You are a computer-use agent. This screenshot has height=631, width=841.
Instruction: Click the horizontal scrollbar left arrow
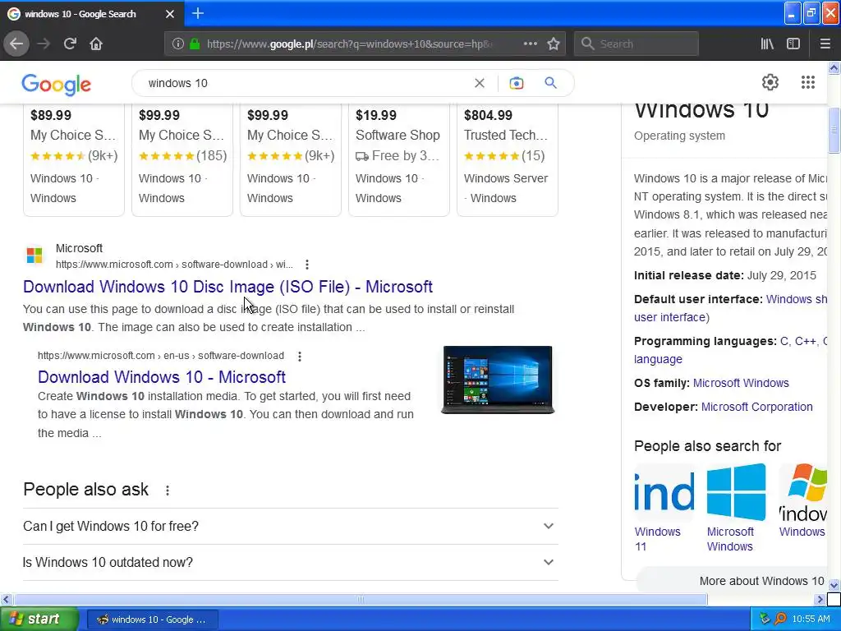[x=6, y=599]
